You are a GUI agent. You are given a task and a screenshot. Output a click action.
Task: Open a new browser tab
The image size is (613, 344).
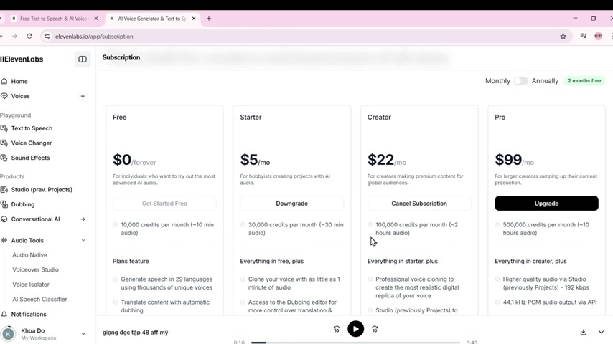pyautogui.click(x=209, y=19)
